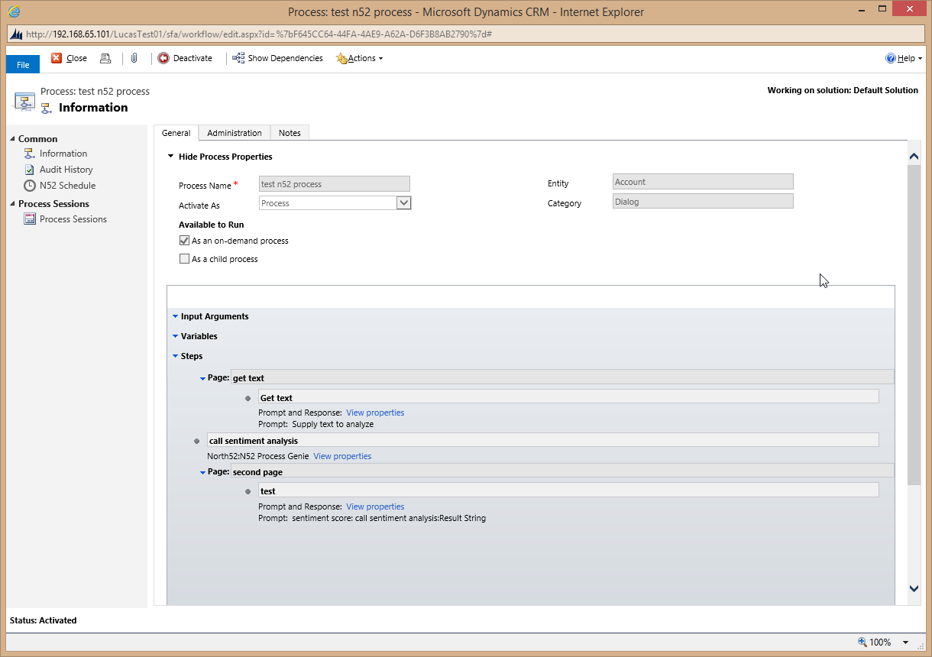Viewport: 932px width, 657px height.
Task: Collapse the Steps section
Action: coord(175,356)
